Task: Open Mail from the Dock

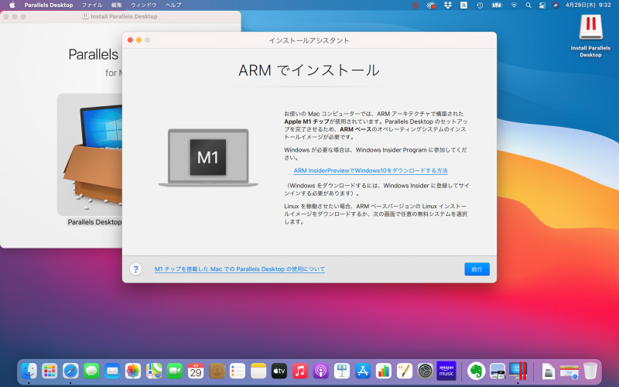Action: [112, 371]
